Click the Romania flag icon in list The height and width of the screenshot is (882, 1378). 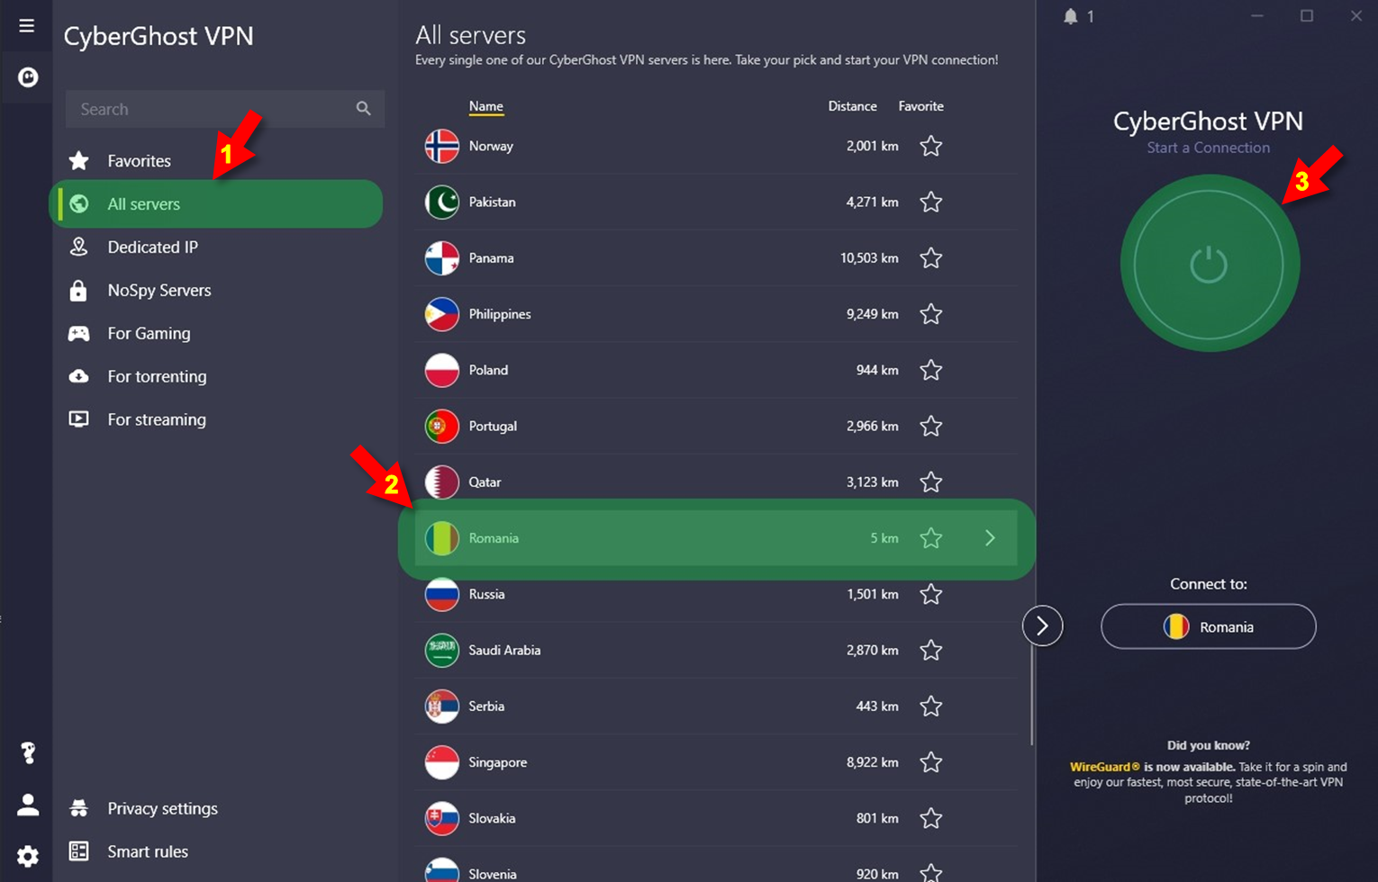coord(441,538)
